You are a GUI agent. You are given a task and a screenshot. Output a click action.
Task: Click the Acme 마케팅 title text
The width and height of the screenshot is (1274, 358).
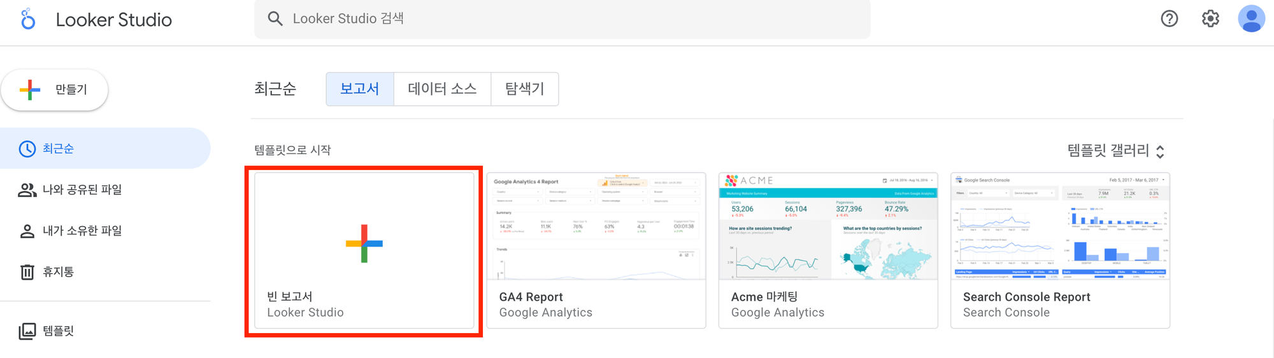[x=764, y=297]
